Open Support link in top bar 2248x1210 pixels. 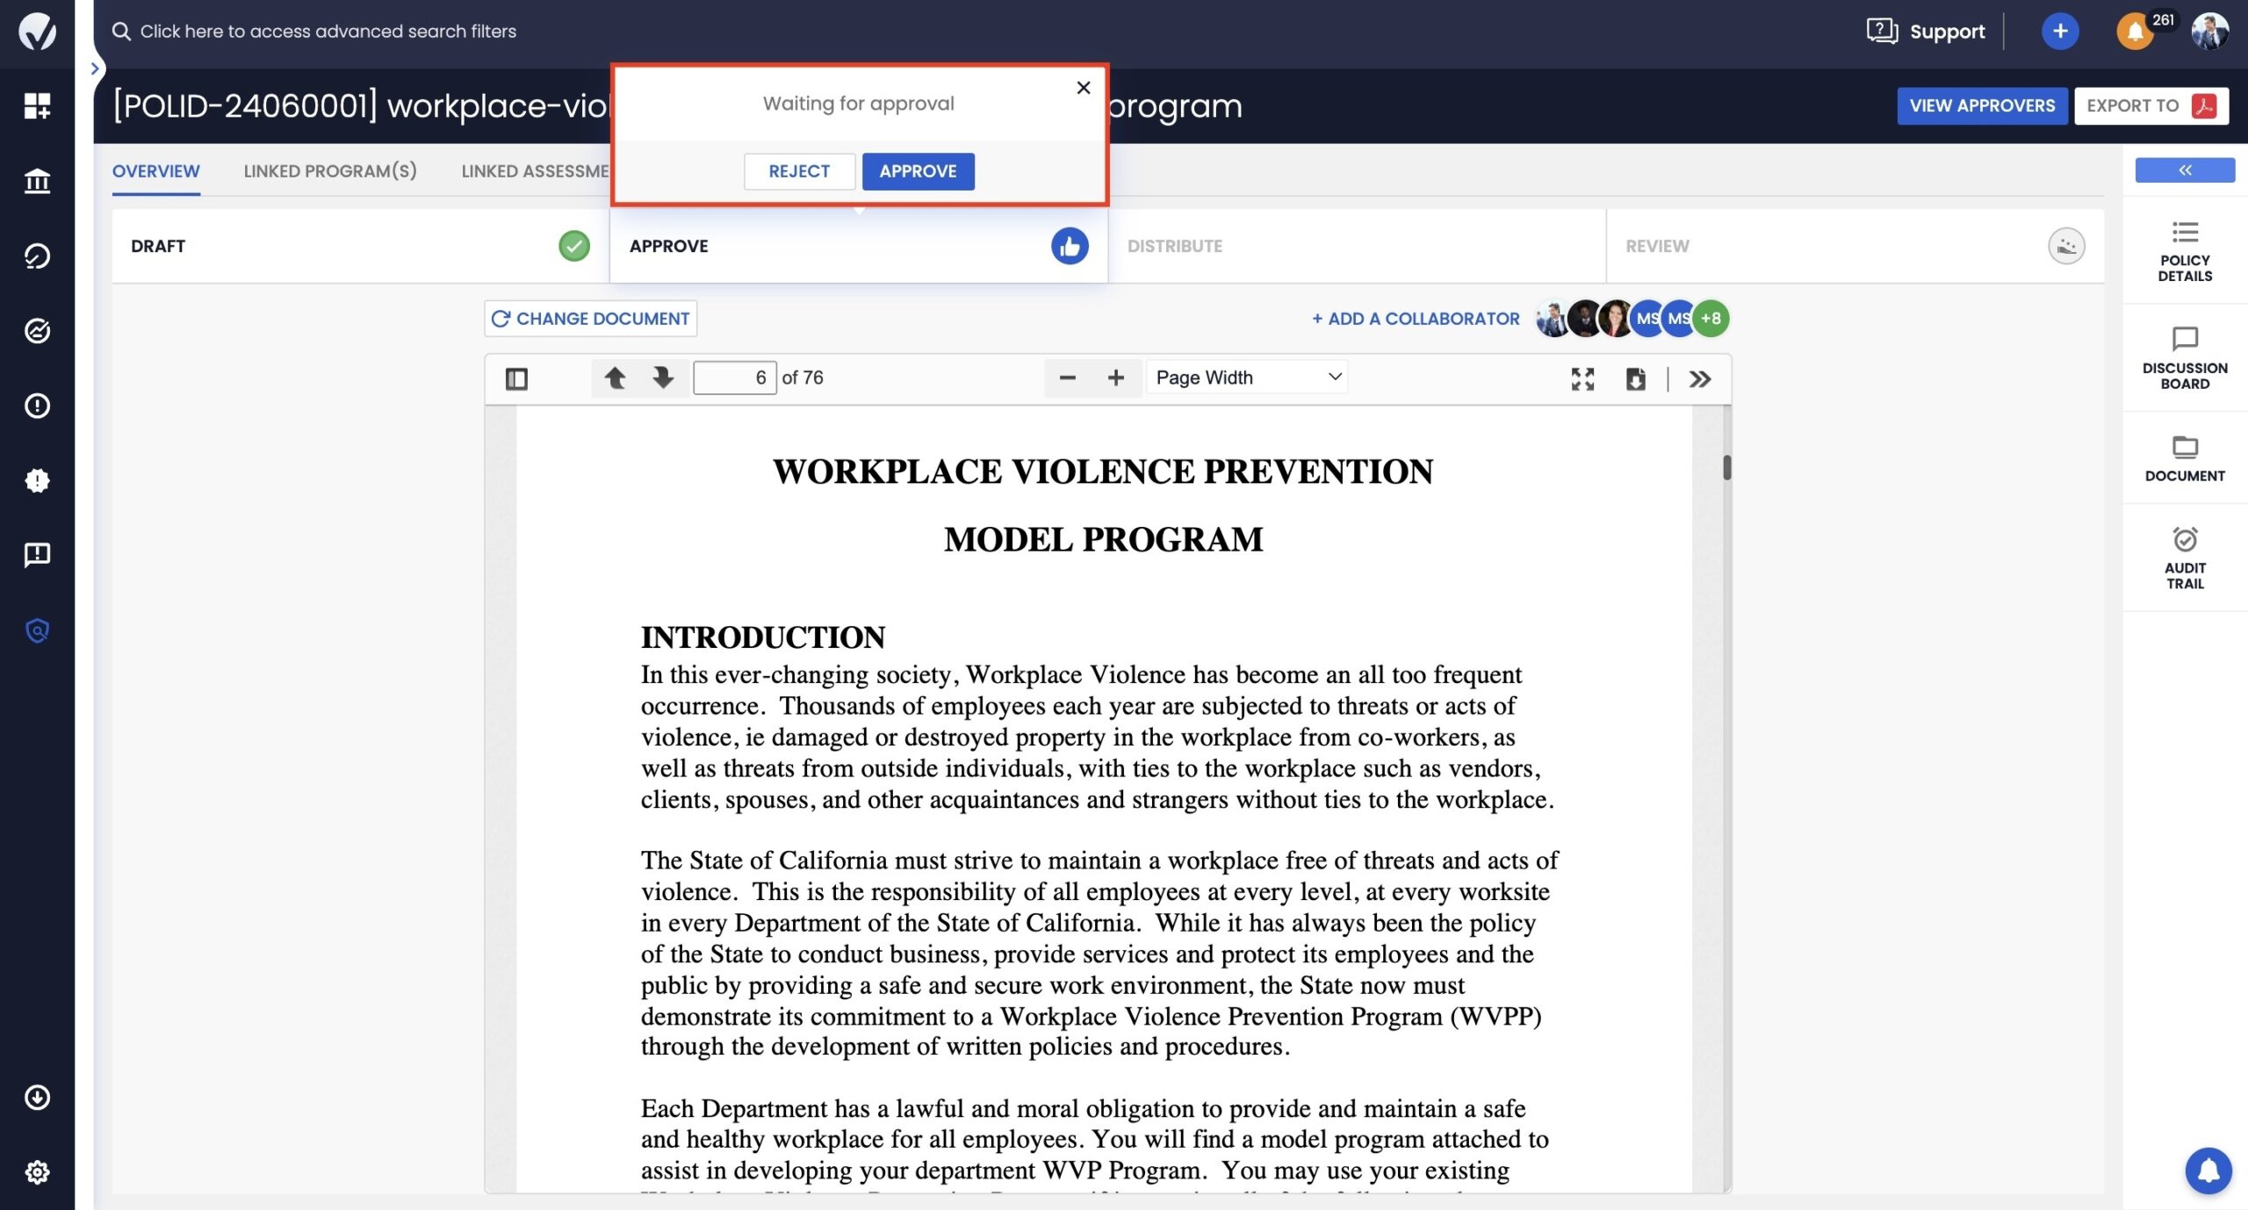tap(1926, 32)
